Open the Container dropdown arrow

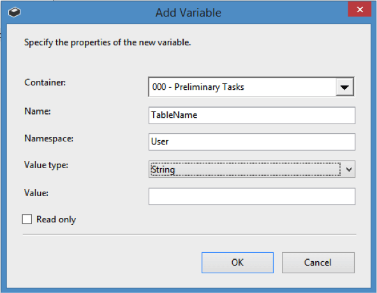(x=344, y=87)
